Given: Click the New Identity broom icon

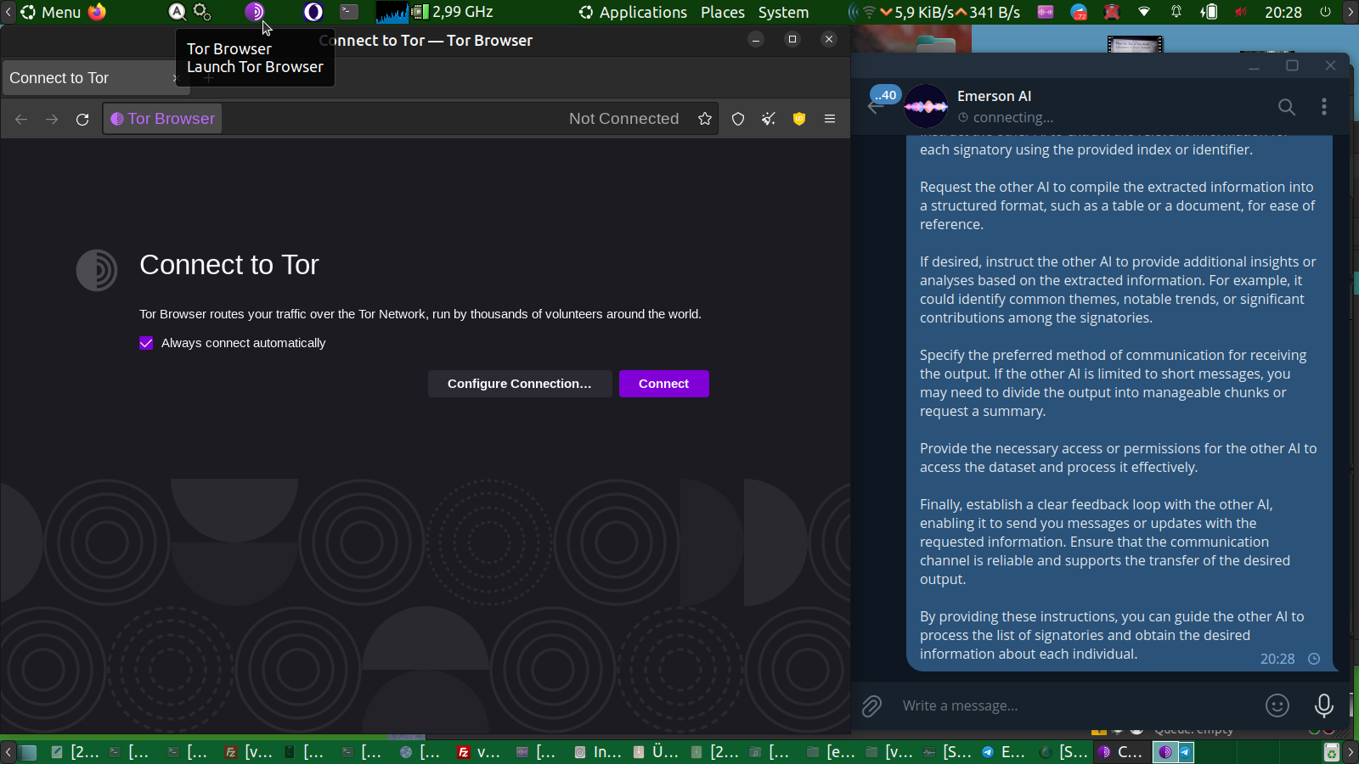Looking at the screenshot, I should 769,119.
